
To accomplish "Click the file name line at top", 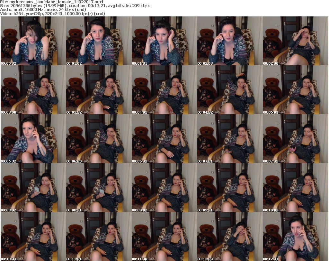I will 52,2.
